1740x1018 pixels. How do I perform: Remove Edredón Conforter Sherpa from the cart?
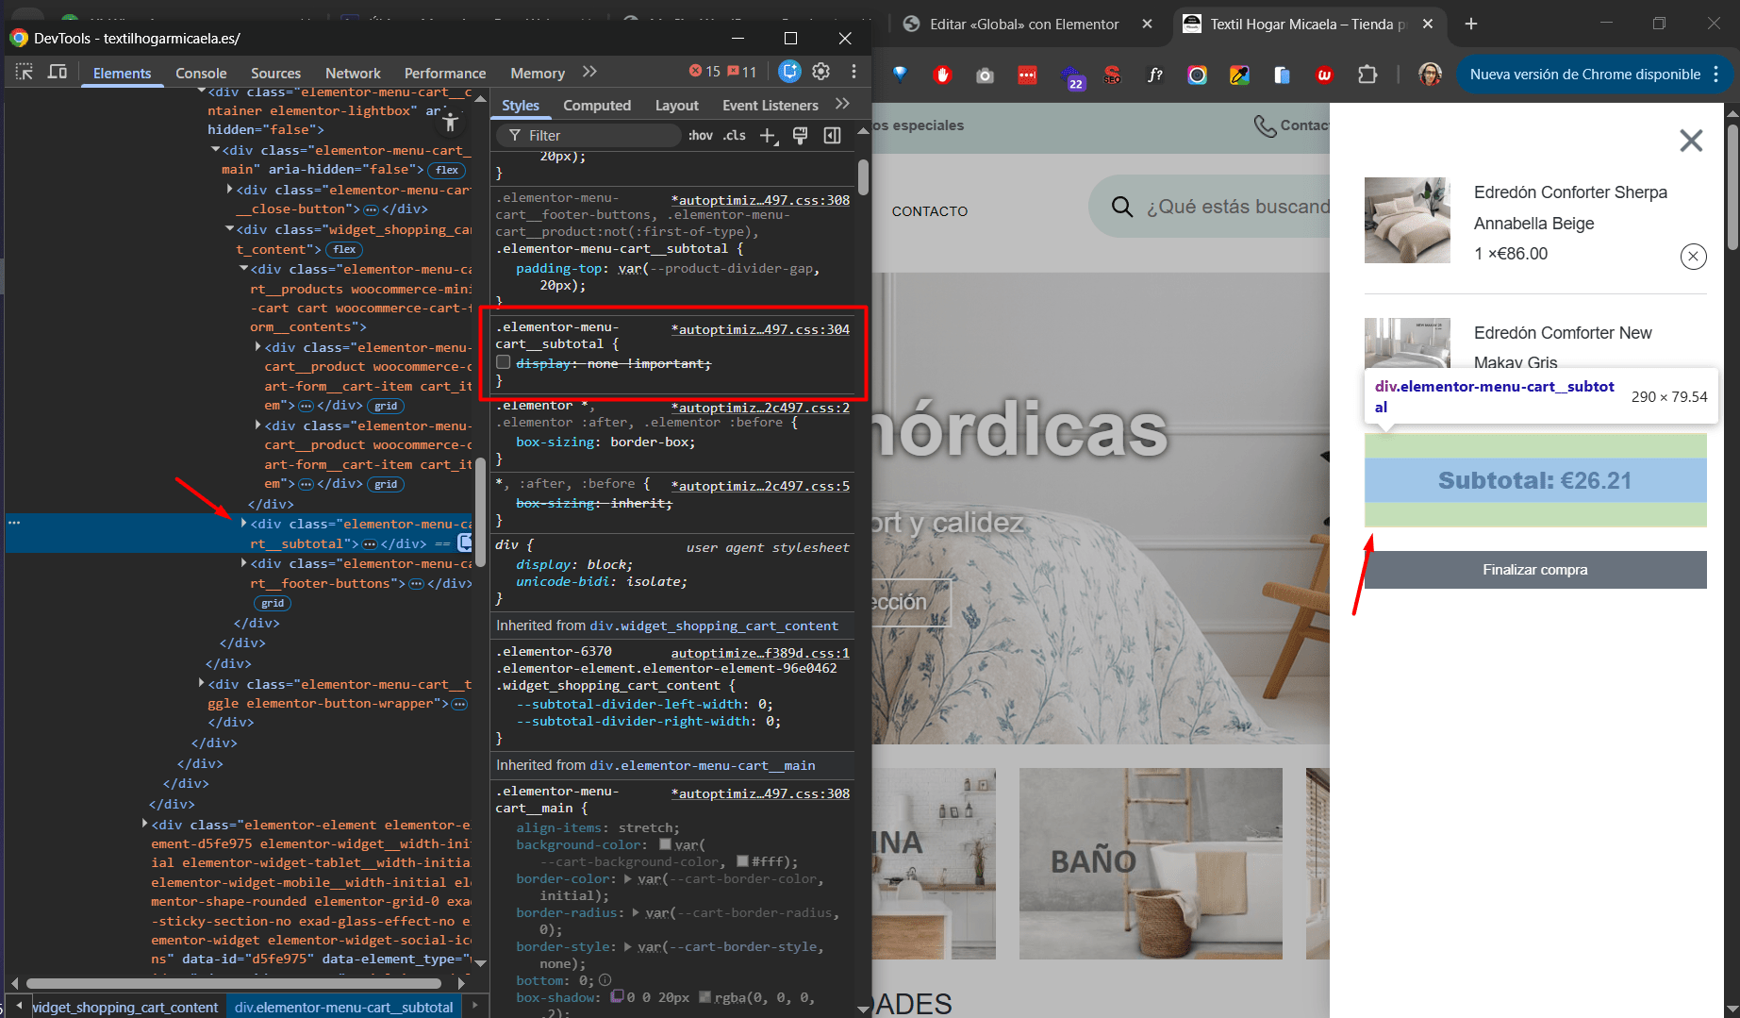point(1693,256)
